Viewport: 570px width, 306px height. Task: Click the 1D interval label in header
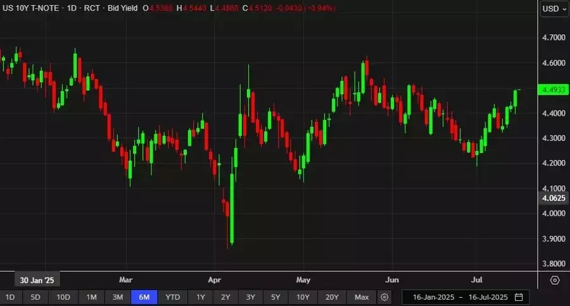tap(72, 8)
